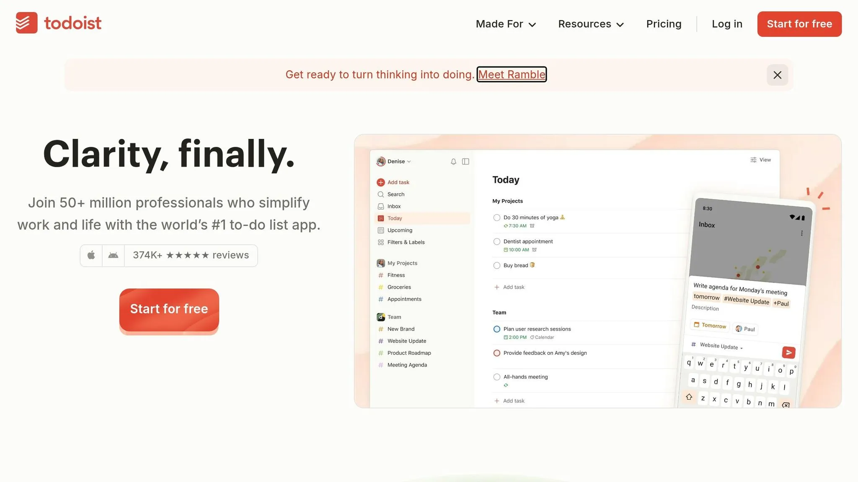Open the Website Update project selector on phone
Screen dimensions: 858x482
pos(717,346)
